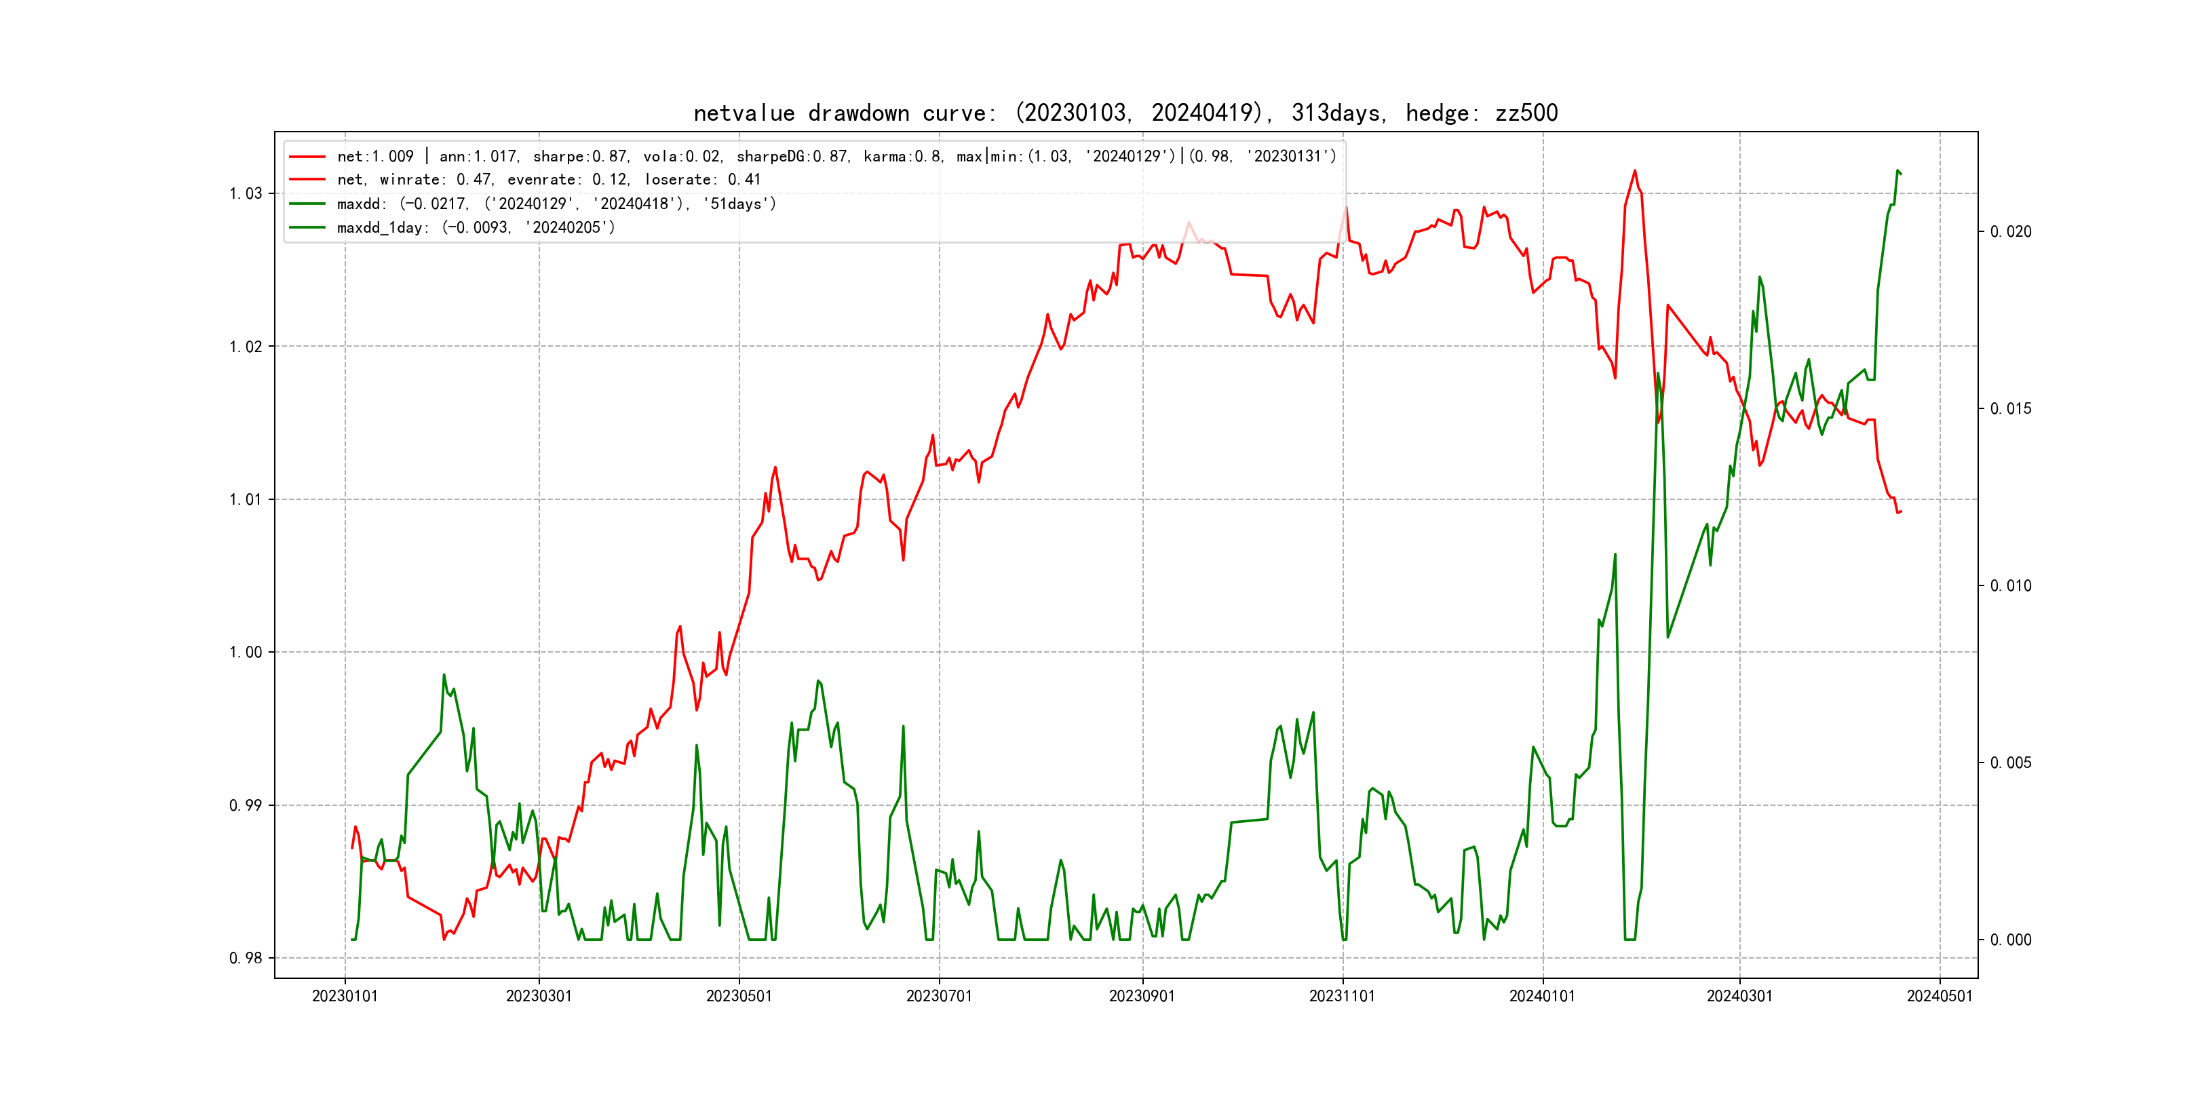Click the chart title text
Image resolution: width=2198 pixels, height=1099 pixels.
(x=1125, y=113)
